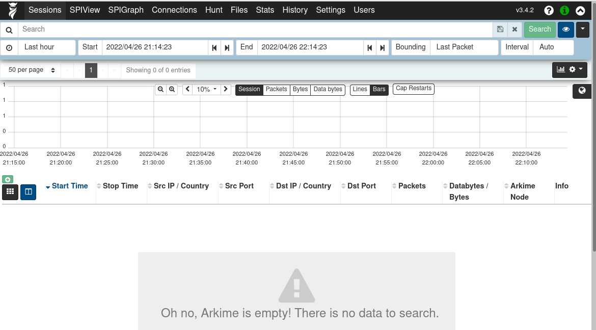
Task: Pan the graph left with the chevron
Action: click(187, 89)
